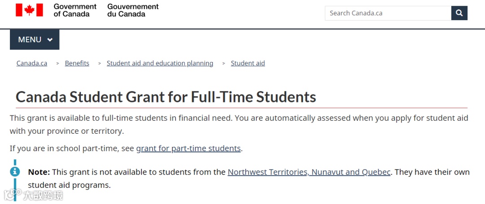Image resolution: width=485 pixels, height=204 pixels.
Task: Click the arrow separator before Student aid breadcrumb
Action: pyautogui.click(x=223, y=64)
